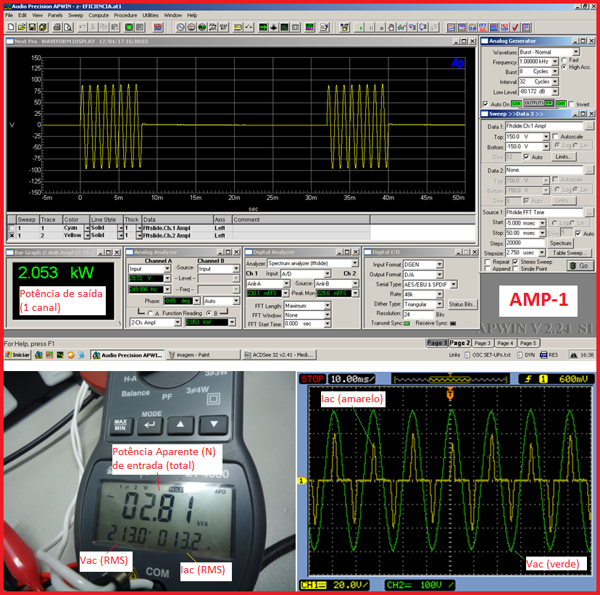The image size is (600, 595).
Task: Open the Analyzer dropdown in Digital Analyzer
Action: coord(354,264)
